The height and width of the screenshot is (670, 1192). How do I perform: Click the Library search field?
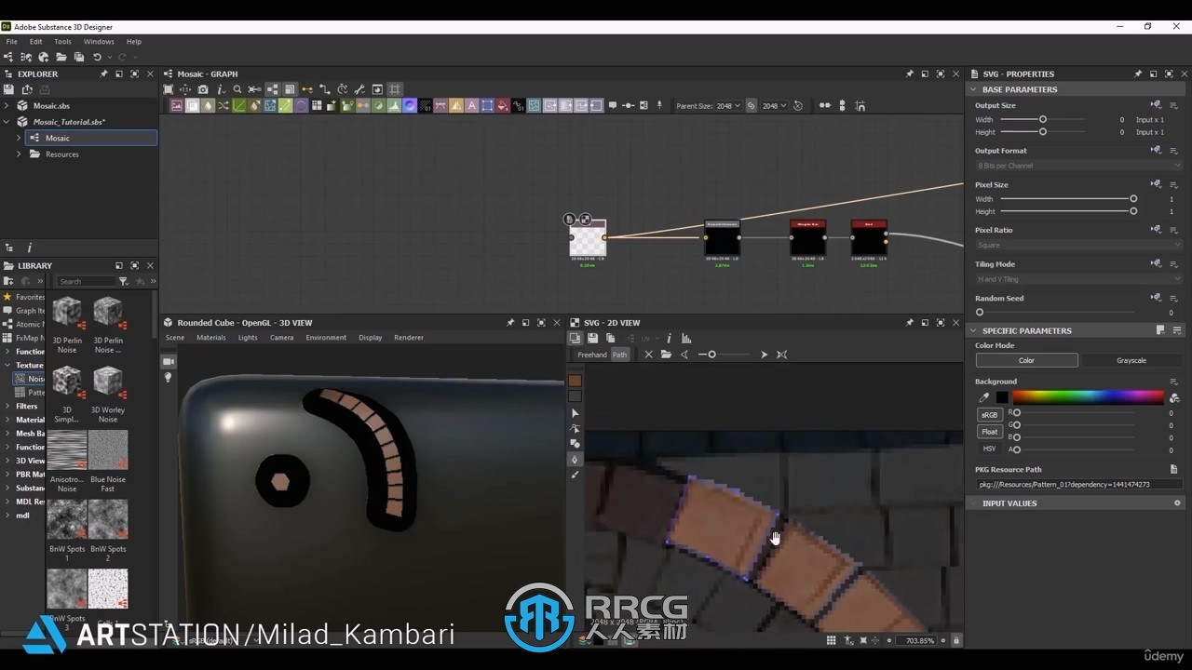(x=84, y=281)
